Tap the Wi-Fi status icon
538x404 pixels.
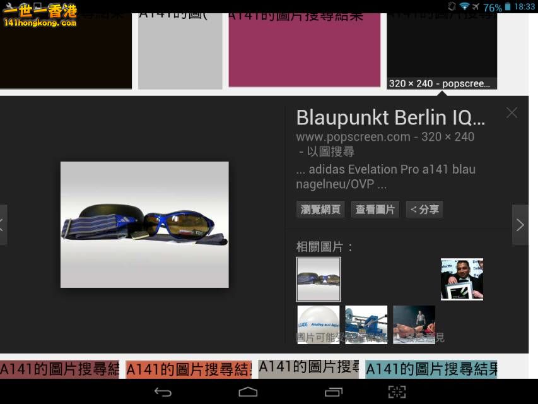click(464, 6)
